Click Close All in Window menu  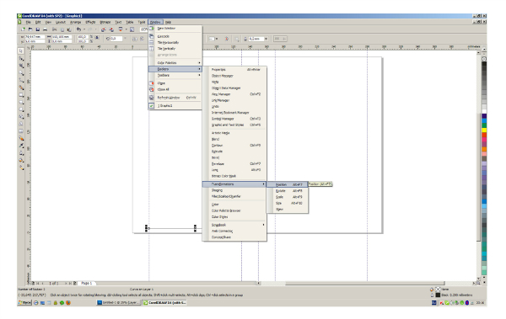coord(175,89)
